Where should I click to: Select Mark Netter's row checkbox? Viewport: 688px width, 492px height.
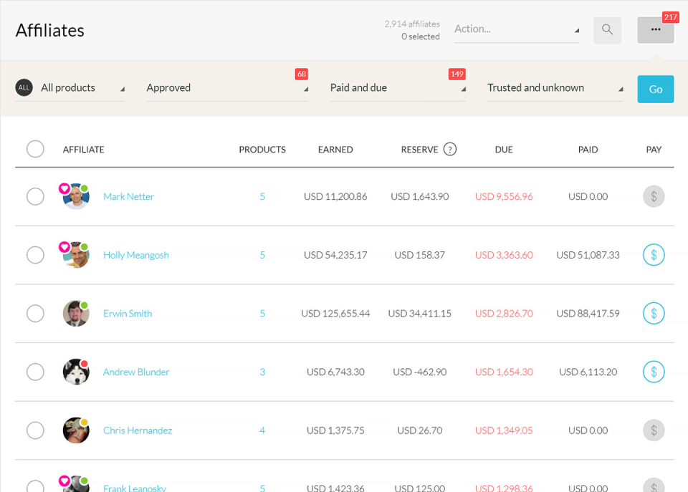35,196
